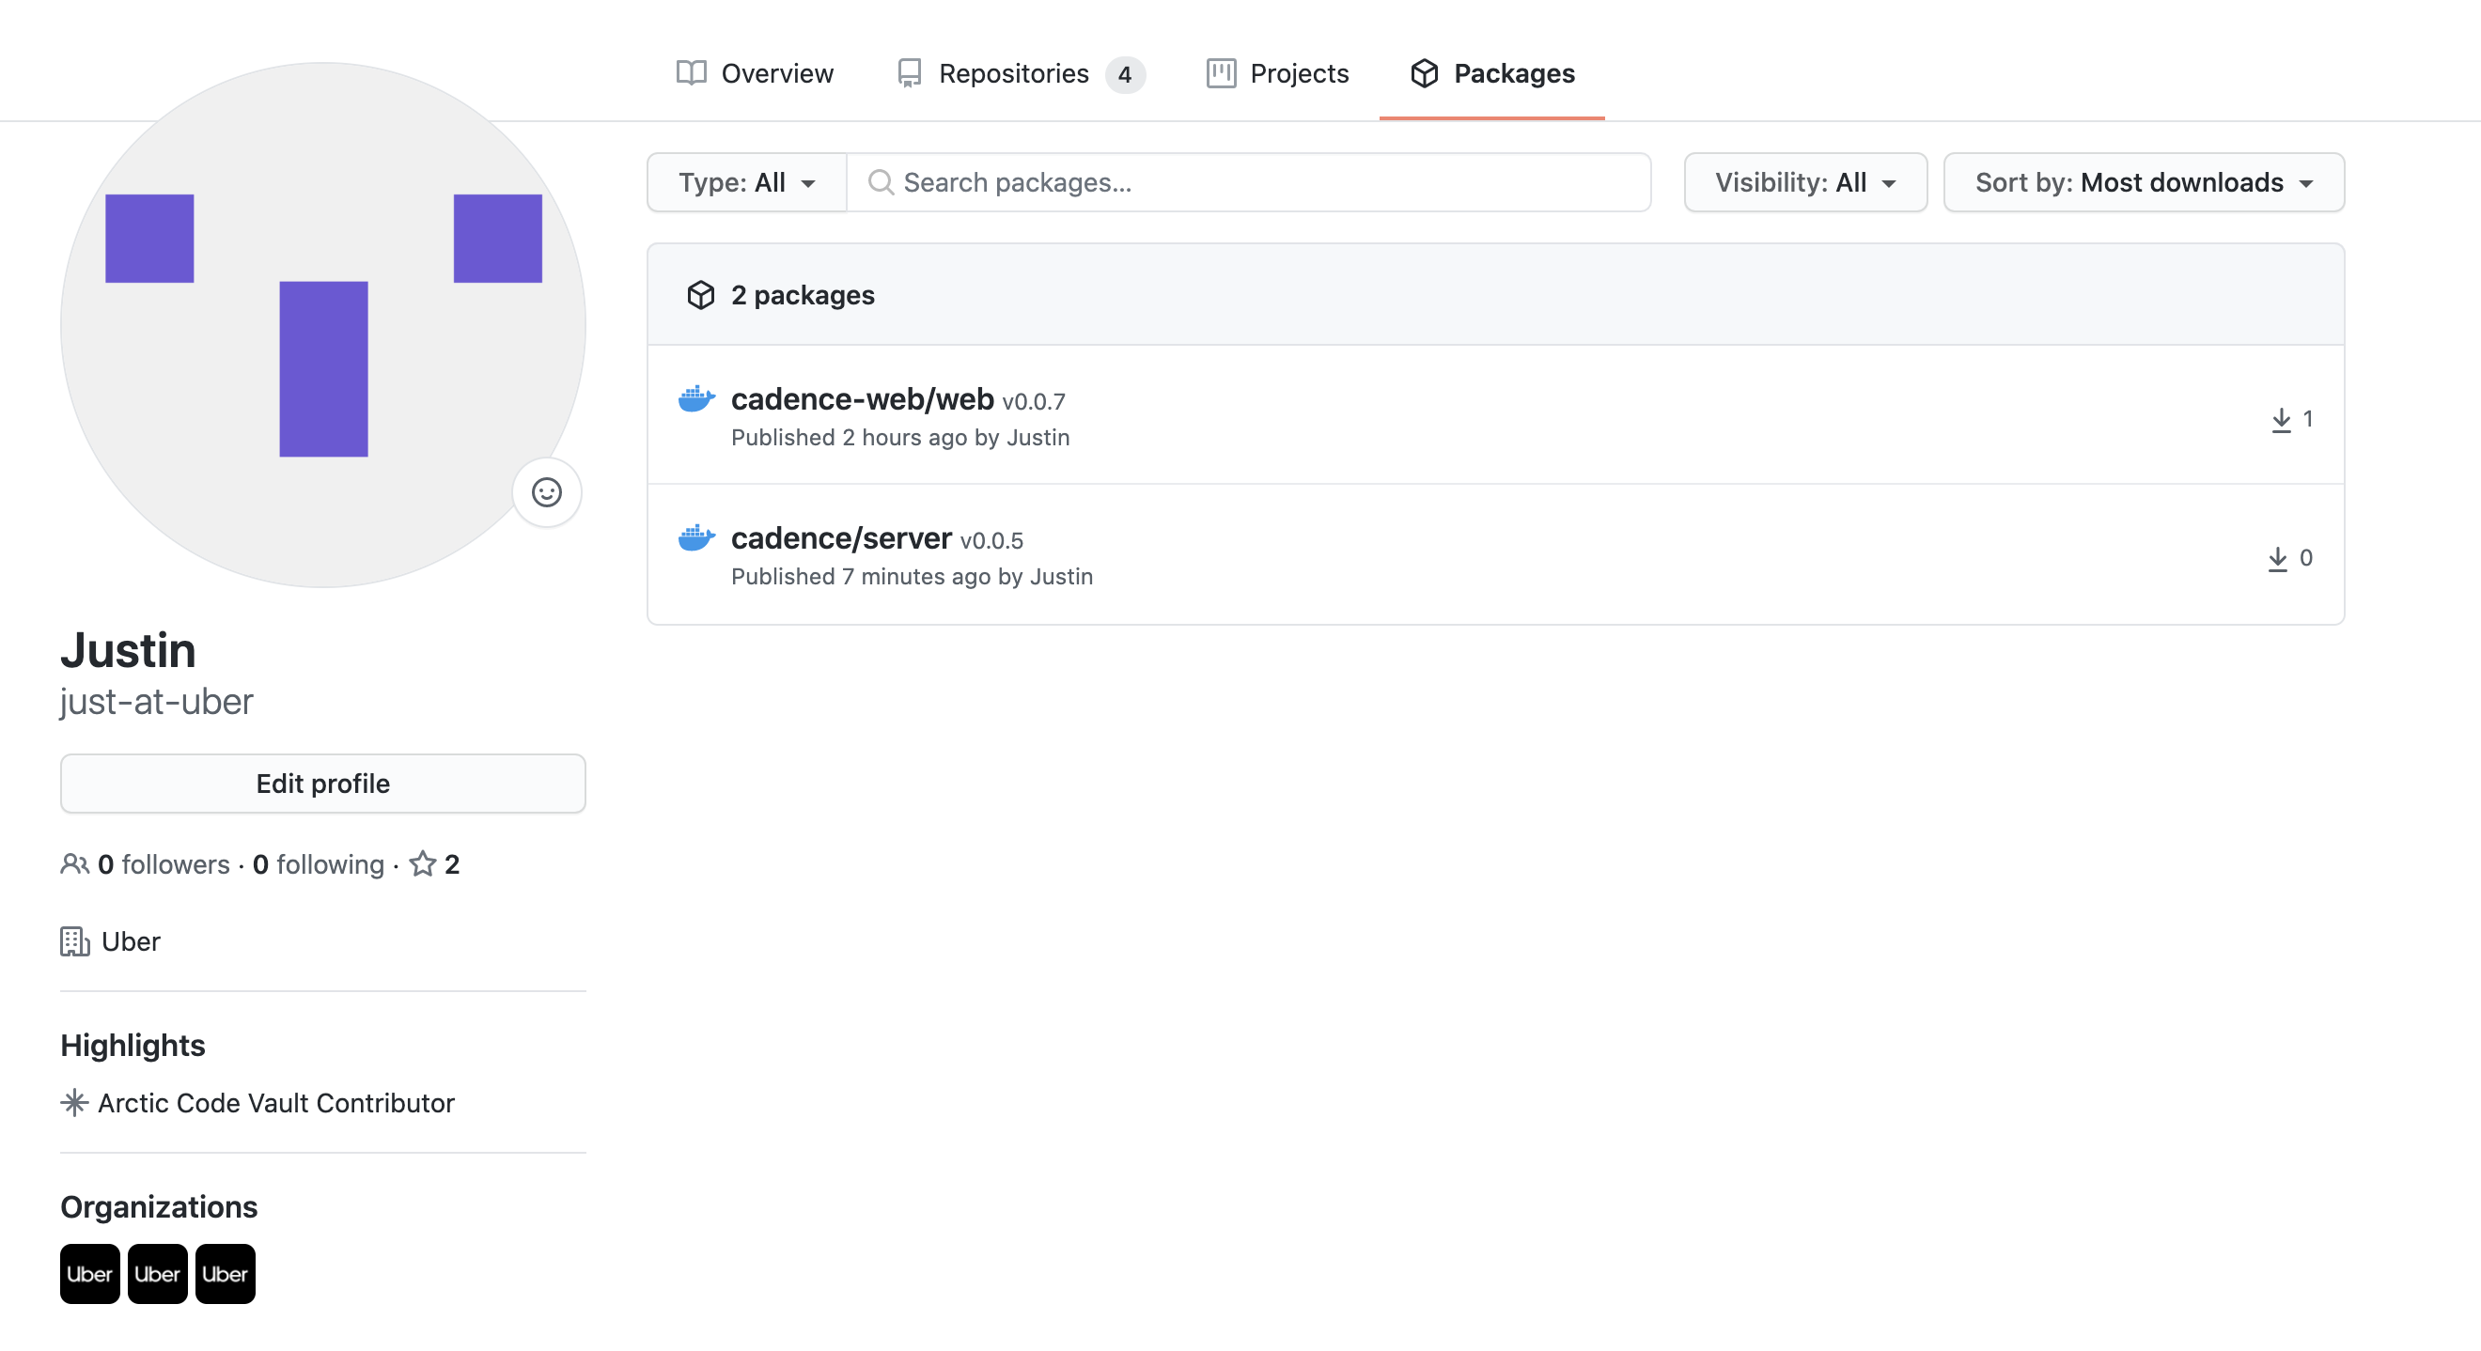
Task: Open the cadence/server package link
Action: click(841, 537)
